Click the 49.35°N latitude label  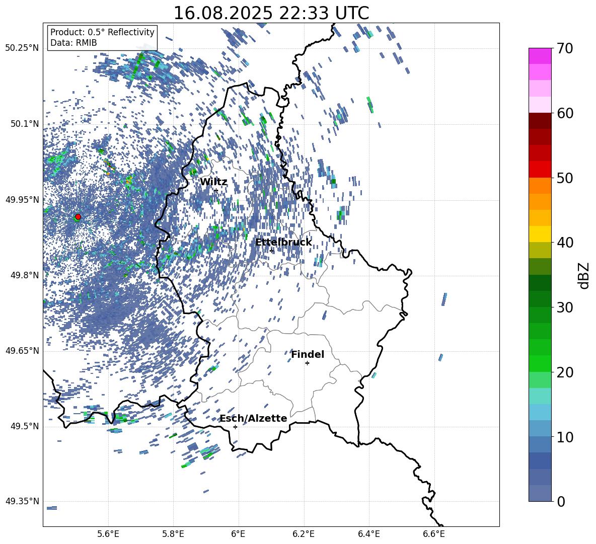pos(22,501)
